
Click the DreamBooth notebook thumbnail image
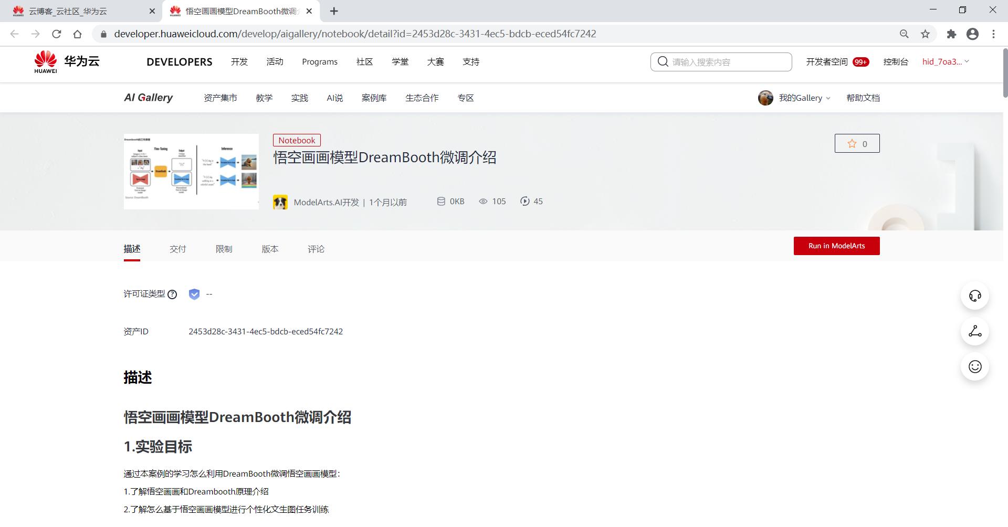191,172
